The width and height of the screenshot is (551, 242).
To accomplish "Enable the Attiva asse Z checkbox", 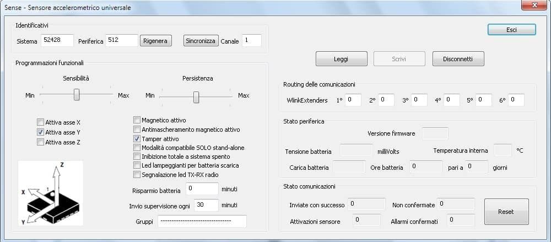I will (40, 142).
